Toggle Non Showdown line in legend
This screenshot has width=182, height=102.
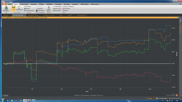(85, 96)
